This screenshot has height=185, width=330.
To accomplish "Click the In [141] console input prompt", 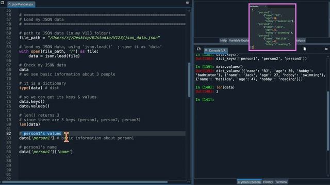I will pos(205,100).
